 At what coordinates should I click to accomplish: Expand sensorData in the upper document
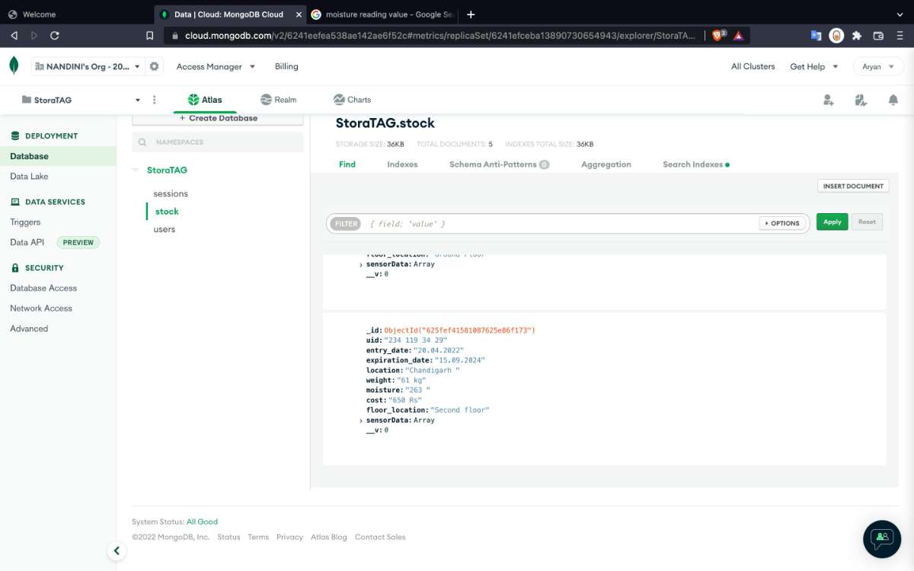361,264
